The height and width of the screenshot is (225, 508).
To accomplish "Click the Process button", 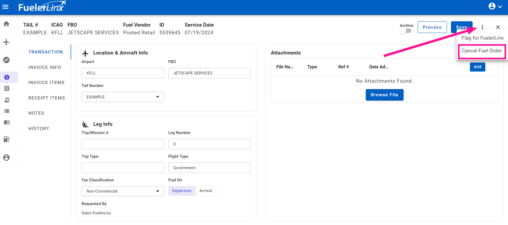I will (x=432, y=27).
